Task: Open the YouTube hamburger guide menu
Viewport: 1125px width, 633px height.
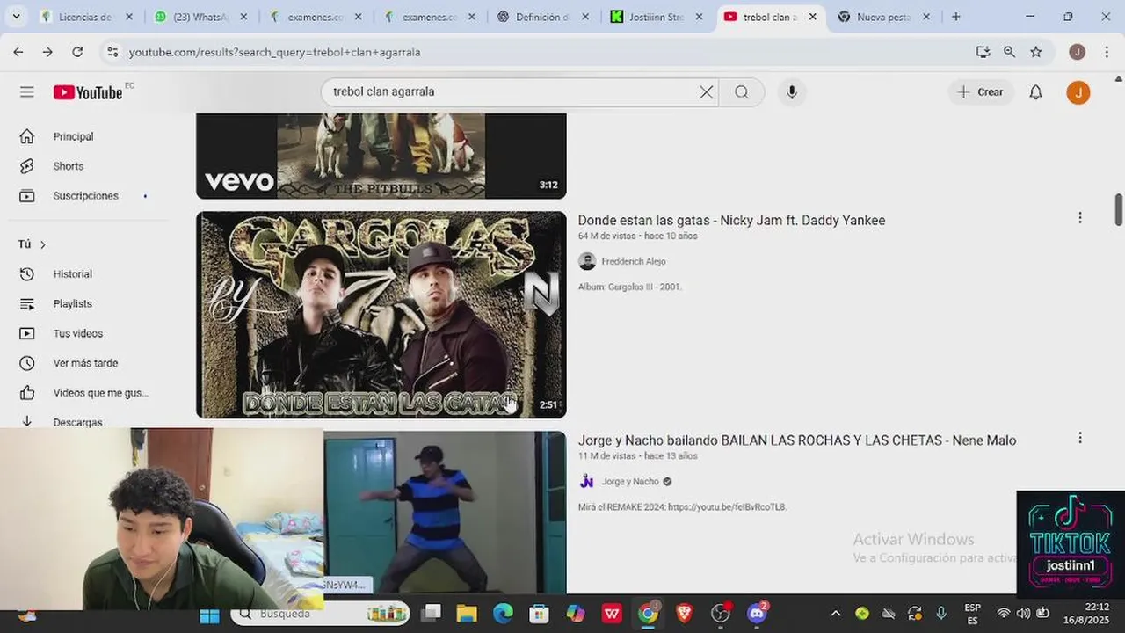Action: click(x=27, y=92)
